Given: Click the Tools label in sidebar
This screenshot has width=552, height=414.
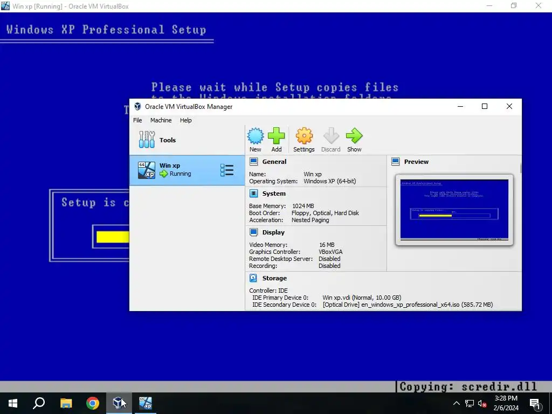Looking at the screenshot, I should [168, 140].
